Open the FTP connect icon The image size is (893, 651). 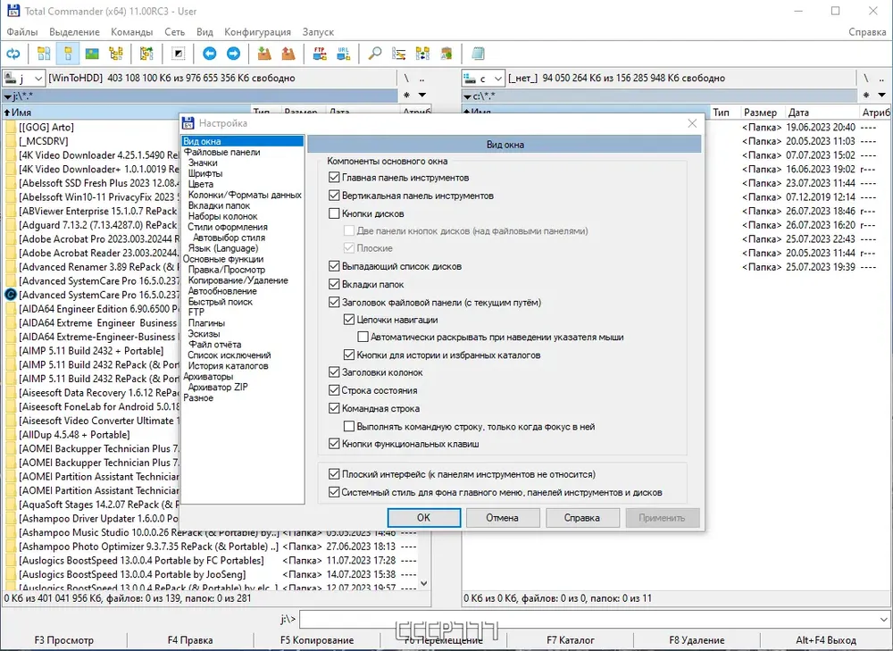[320, 54]
